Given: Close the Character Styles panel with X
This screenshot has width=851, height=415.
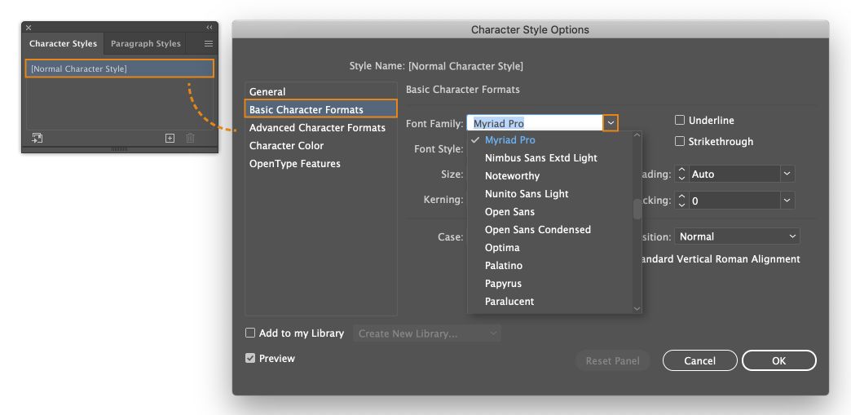Looking at the screenshot, I should 29,28.
